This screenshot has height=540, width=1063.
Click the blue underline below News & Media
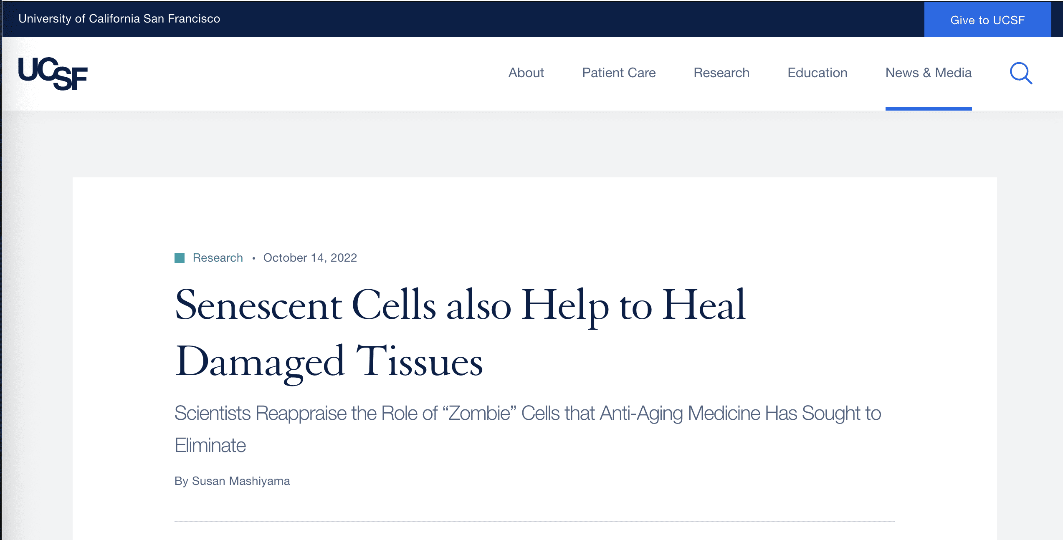coord(929,109)
